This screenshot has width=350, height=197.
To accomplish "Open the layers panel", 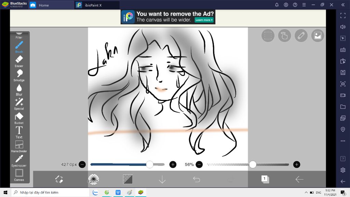I will [265, 179].
